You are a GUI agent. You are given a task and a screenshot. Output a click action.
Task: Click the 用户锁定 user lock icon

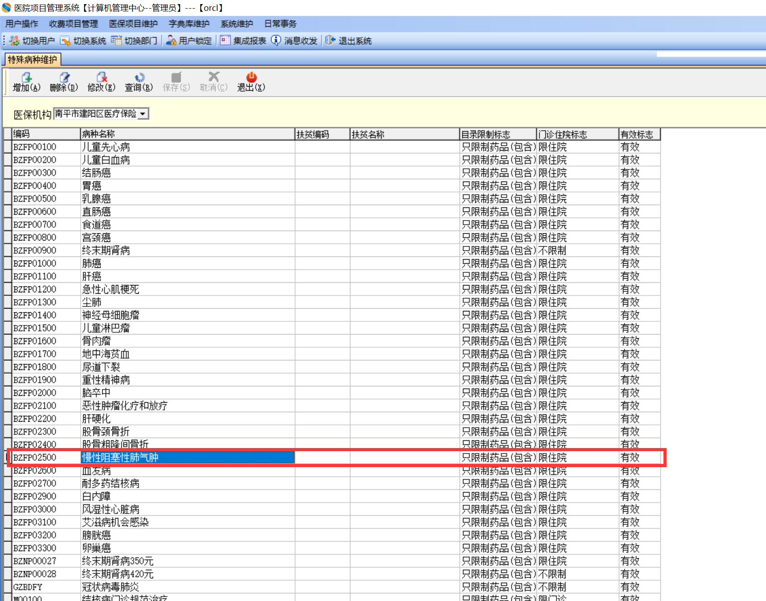(171, 41)
